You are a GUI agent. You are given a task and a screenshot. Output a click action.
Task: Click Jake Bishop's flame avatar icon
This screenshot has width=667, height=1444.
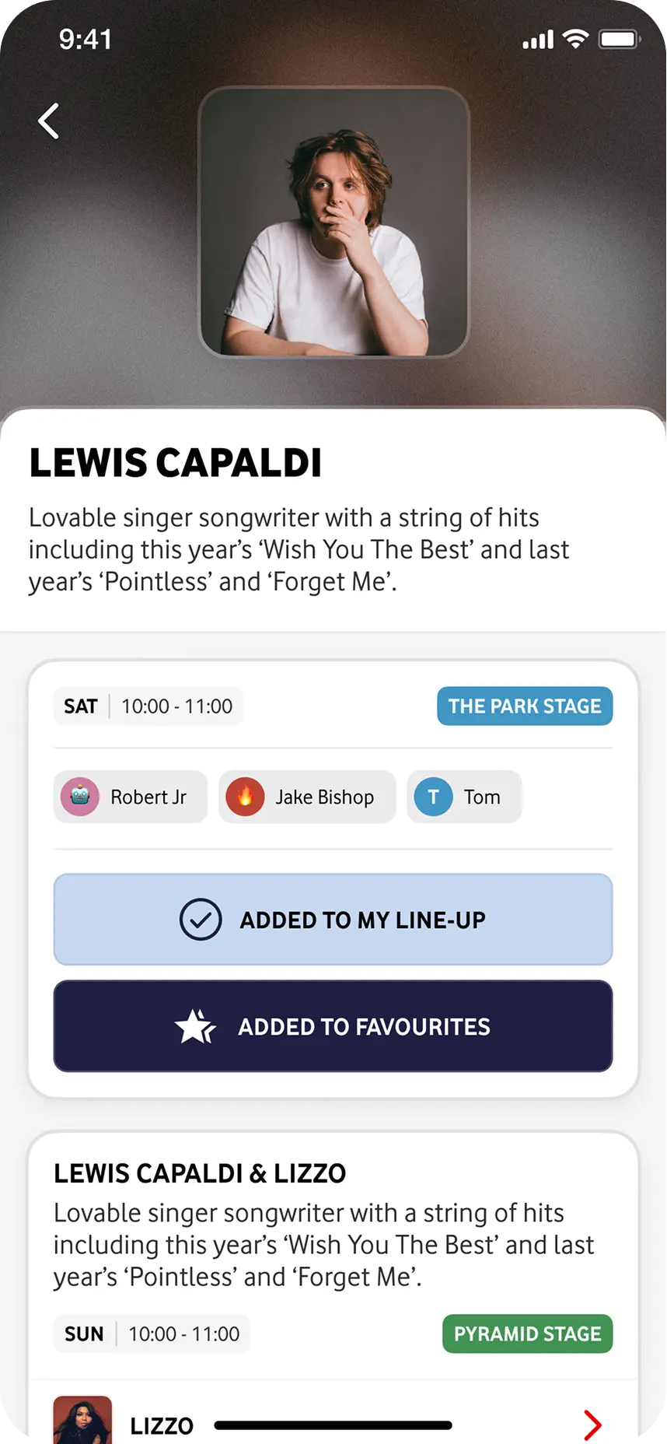(245, 797)
